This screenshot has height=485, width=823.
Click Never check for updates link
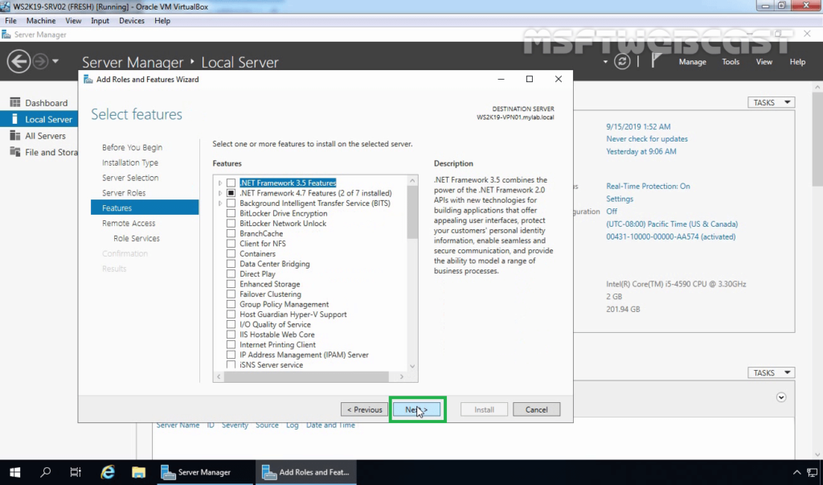click(x=647, y=138)
